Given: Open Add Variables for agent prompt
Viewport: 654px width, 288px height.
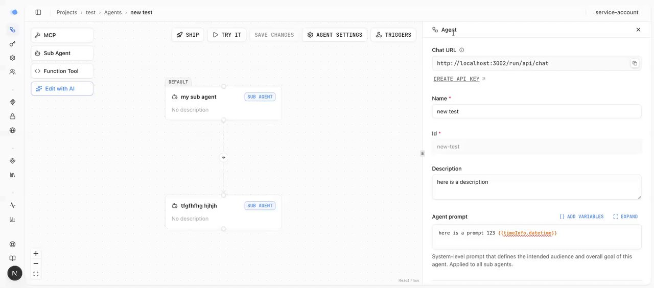Looking at the screenshot, I should (x=581, y=217).
